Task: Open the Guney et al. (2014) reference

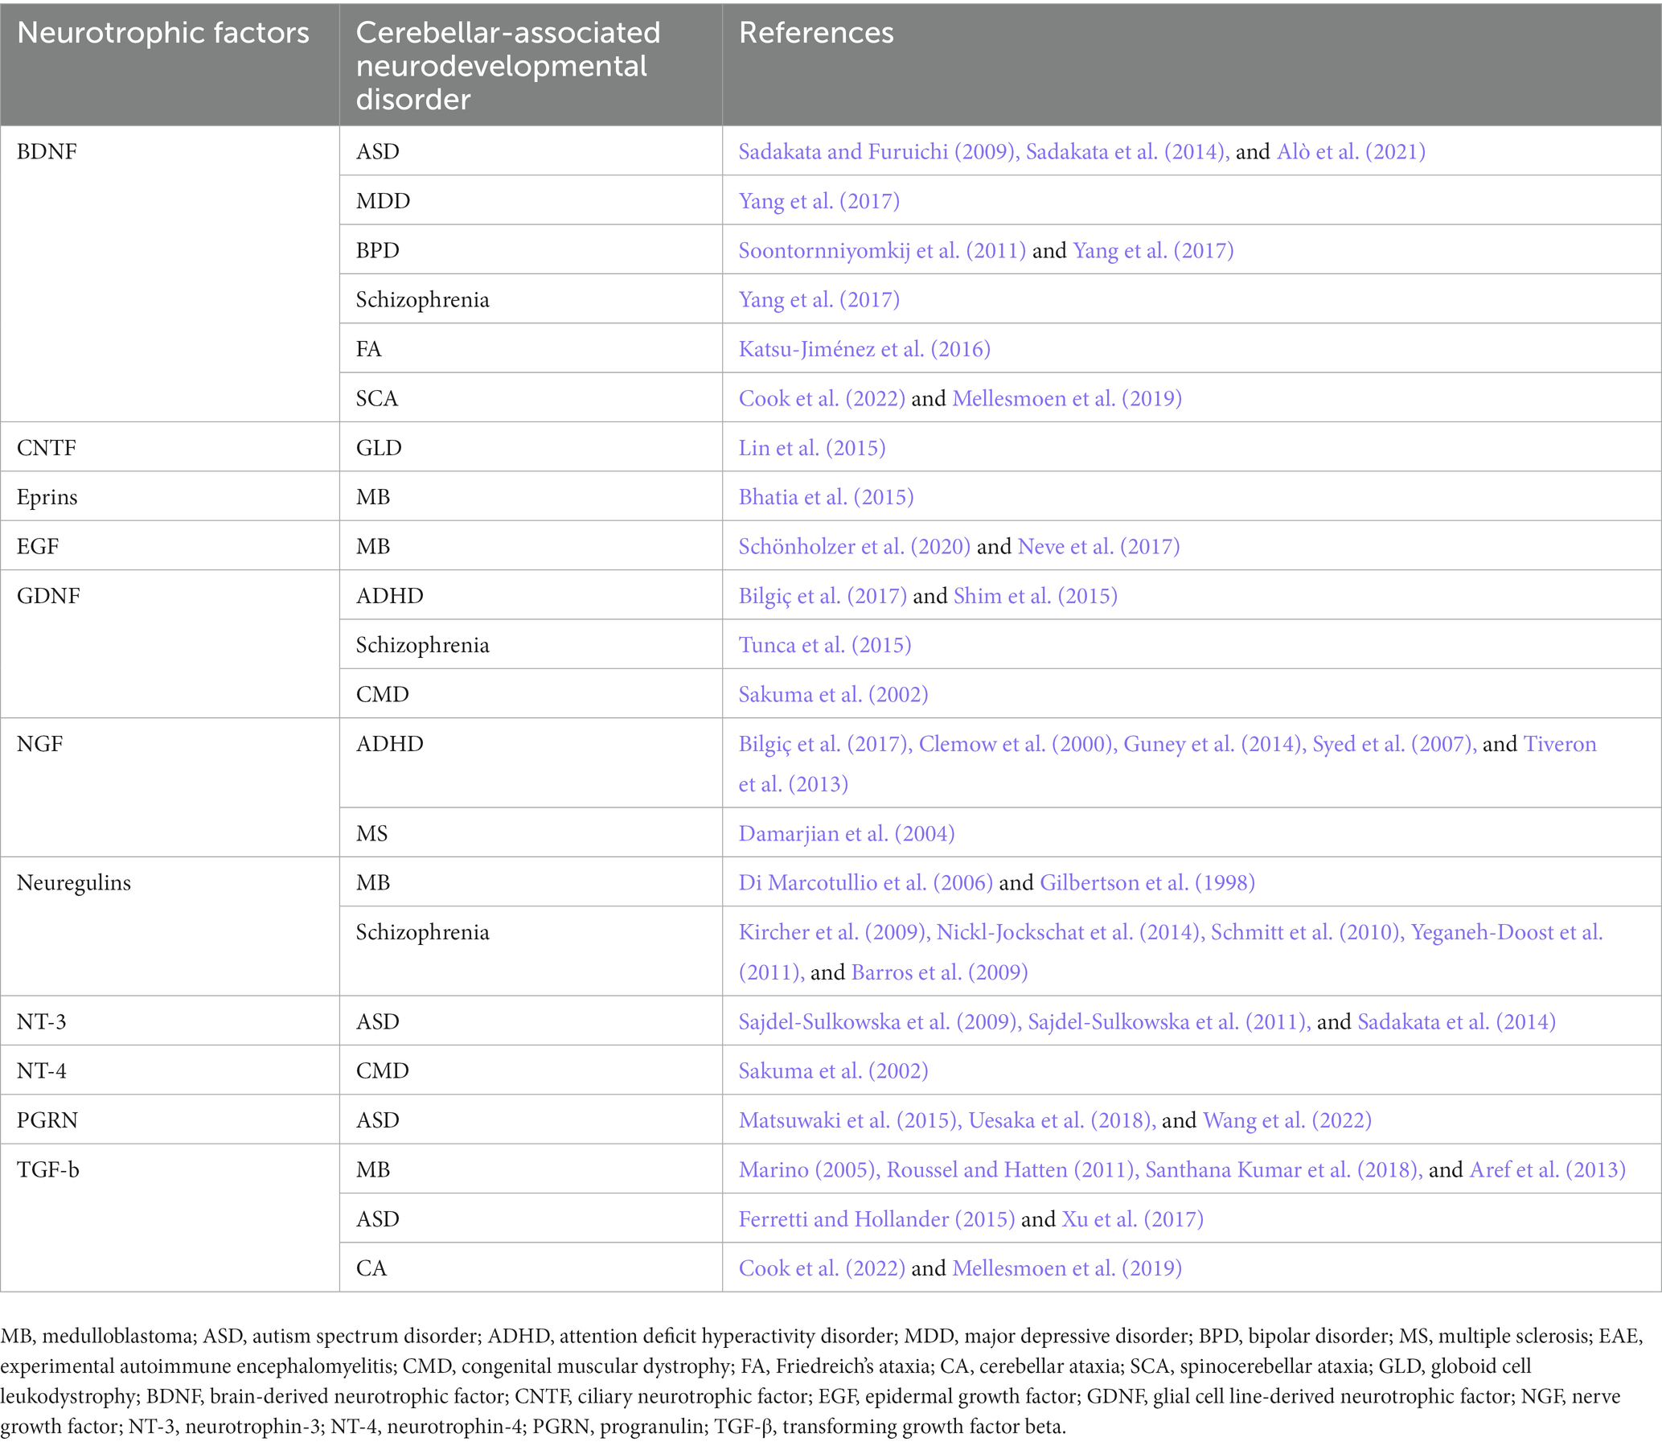Action: 1214,743
